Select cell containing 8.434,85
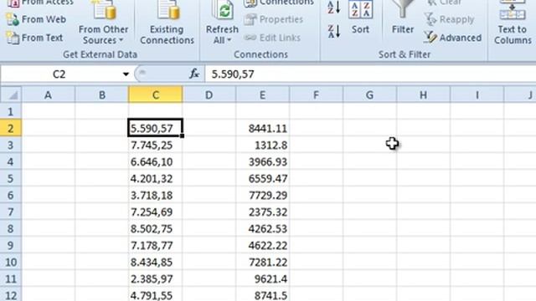The width and height of the screenshot is (536, 301). pos(156,262)
